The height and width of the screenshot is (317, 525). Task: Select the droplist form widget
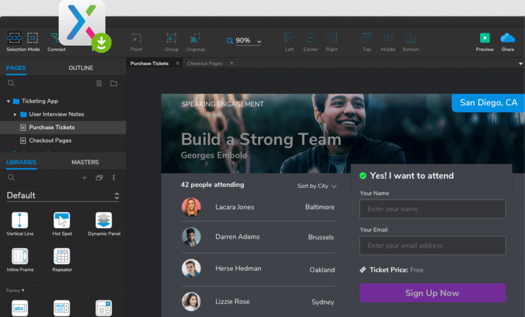(x=104, y=308)
